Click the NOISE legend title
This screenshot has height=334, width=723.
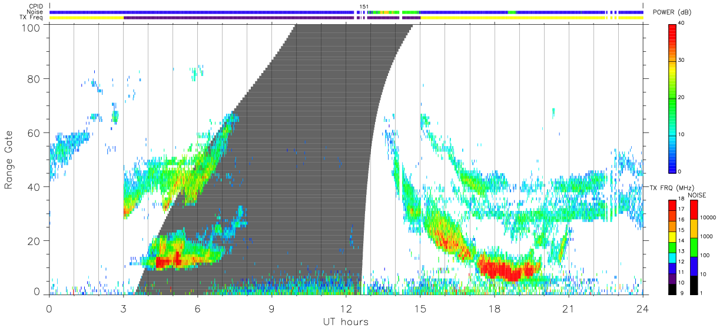698,195
